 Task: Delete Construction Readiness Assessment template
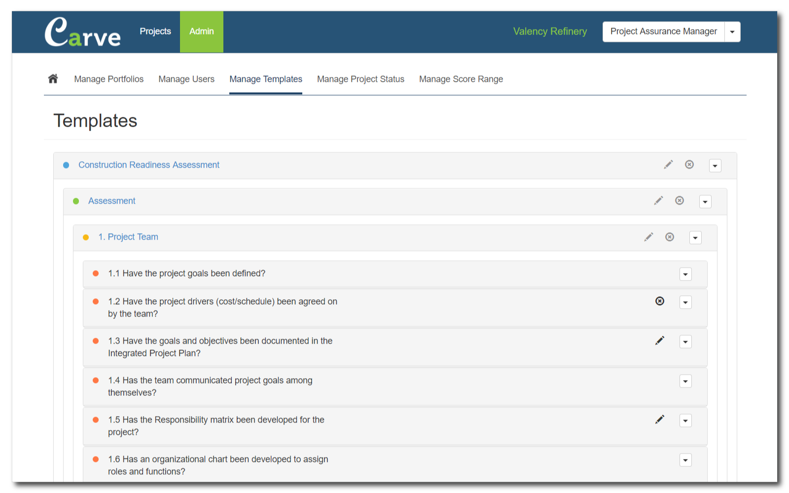coord(689,165)
